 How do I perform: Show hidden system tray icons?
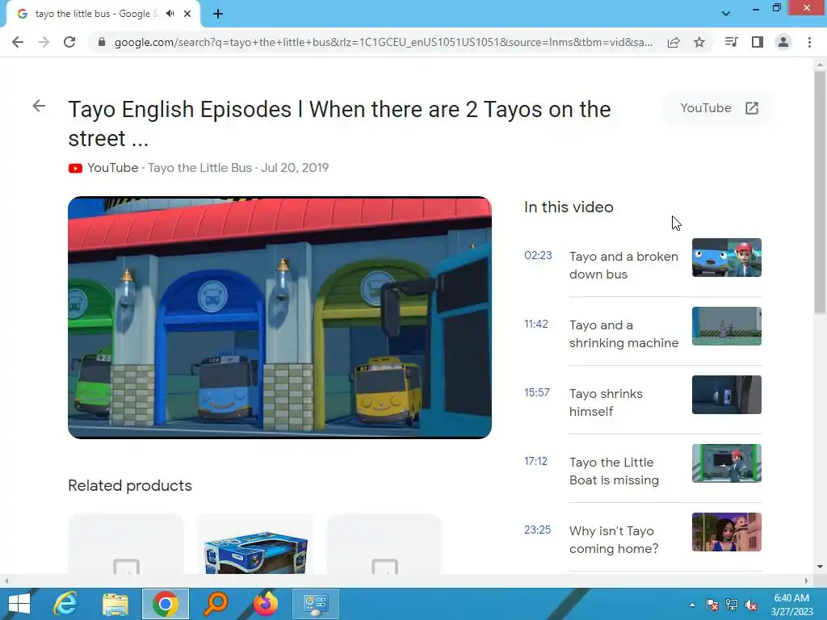click(692, 605)
